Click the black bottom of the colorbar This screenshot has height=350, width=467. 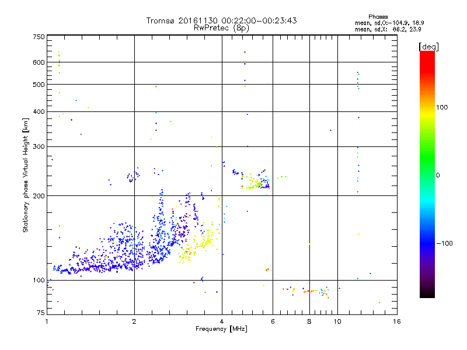click(x=427, y=293)
